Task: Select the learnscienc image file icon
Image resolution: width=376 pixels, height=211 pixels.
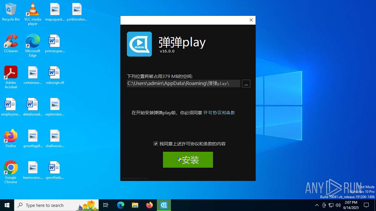Action: click(x=33, y=170)
